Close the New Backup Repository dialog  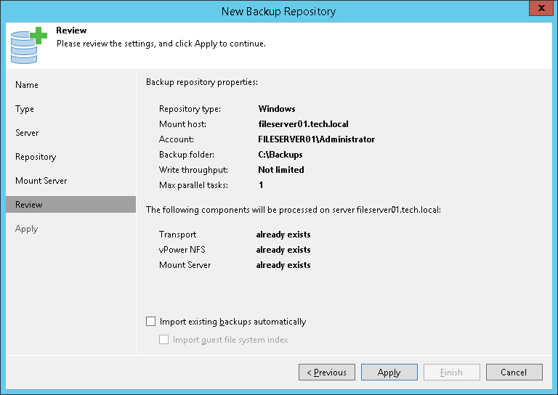(x=538, y=11)
